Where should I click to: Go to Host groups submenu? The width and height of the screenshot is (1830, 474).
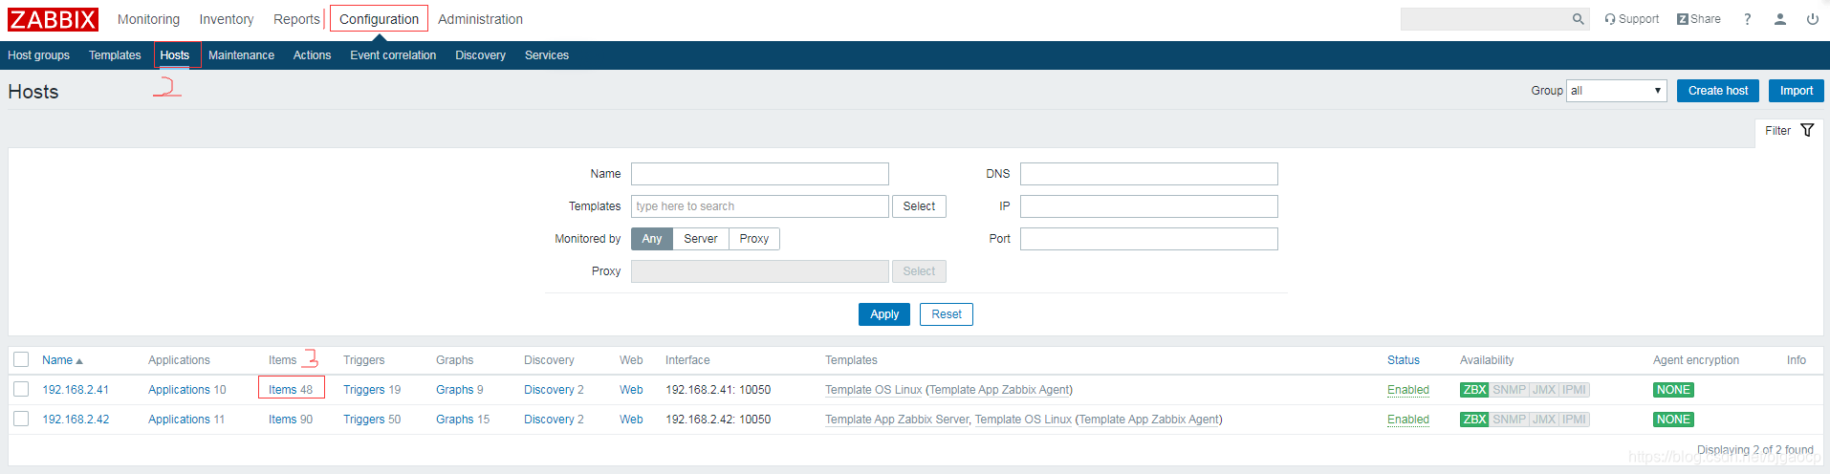pyautogui.click(x=38, y=55)
